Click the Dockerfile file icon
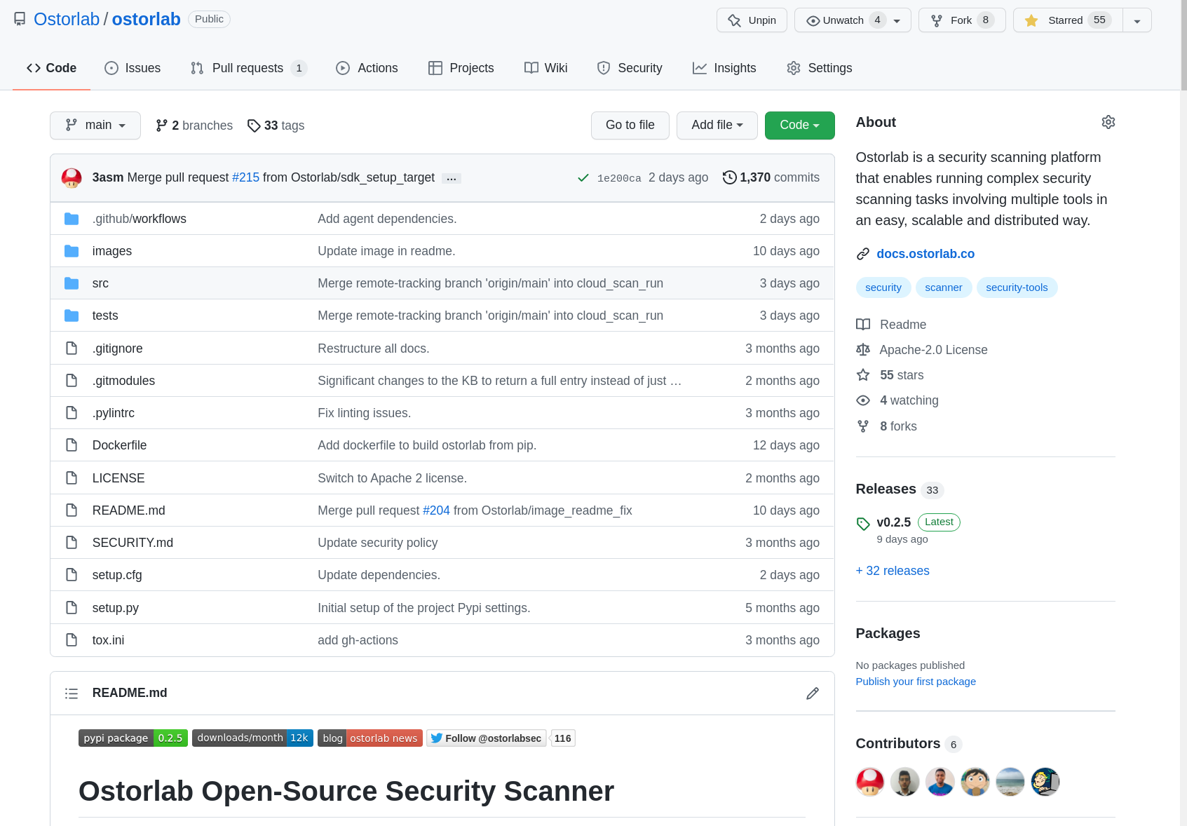The image size is (1187, 826). [72, 445]
